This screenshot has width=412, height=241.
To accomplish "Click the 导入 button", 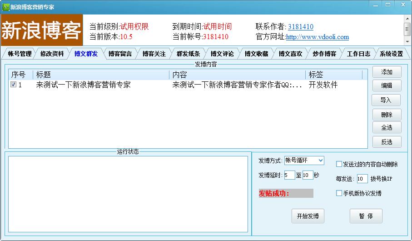I will pyautogui.click(x=386, y=100).
